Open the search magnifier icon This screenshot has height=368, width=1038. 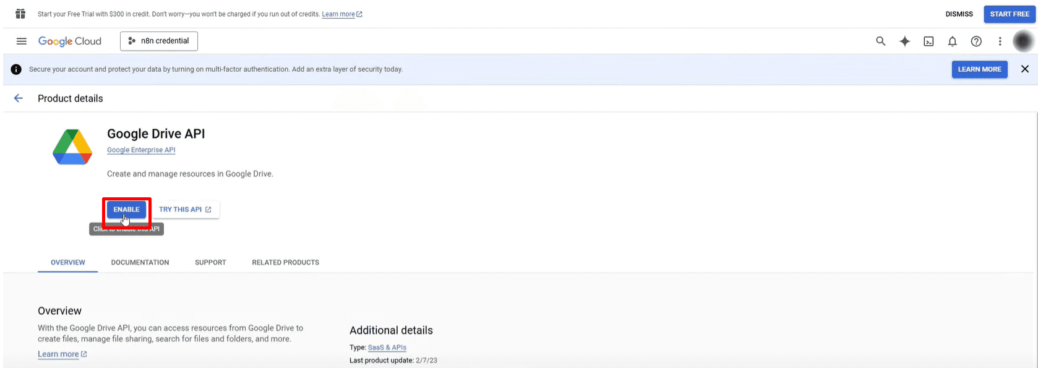881,41
